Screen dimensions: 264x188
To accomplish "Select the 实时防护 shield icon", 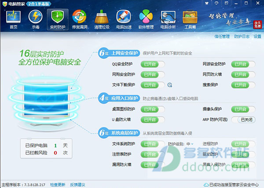I will tap(58, 19).
